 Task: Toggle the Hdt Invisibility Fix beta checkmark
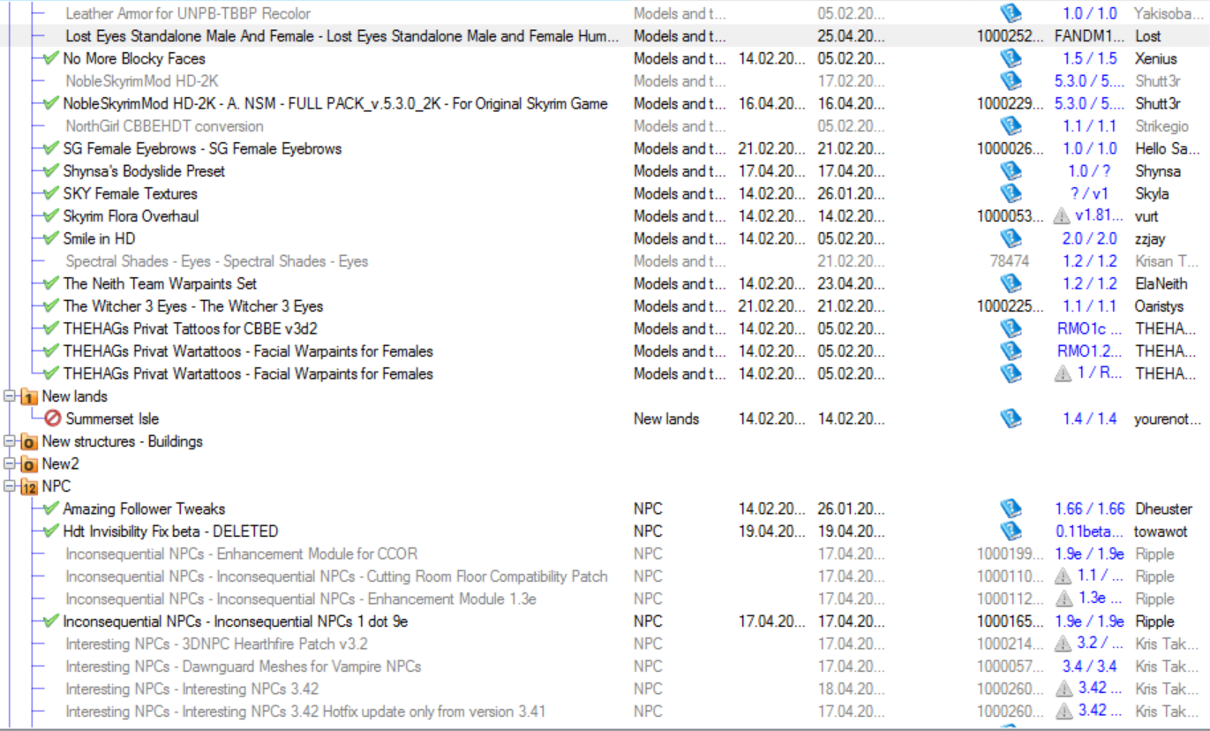click(51, 531)
